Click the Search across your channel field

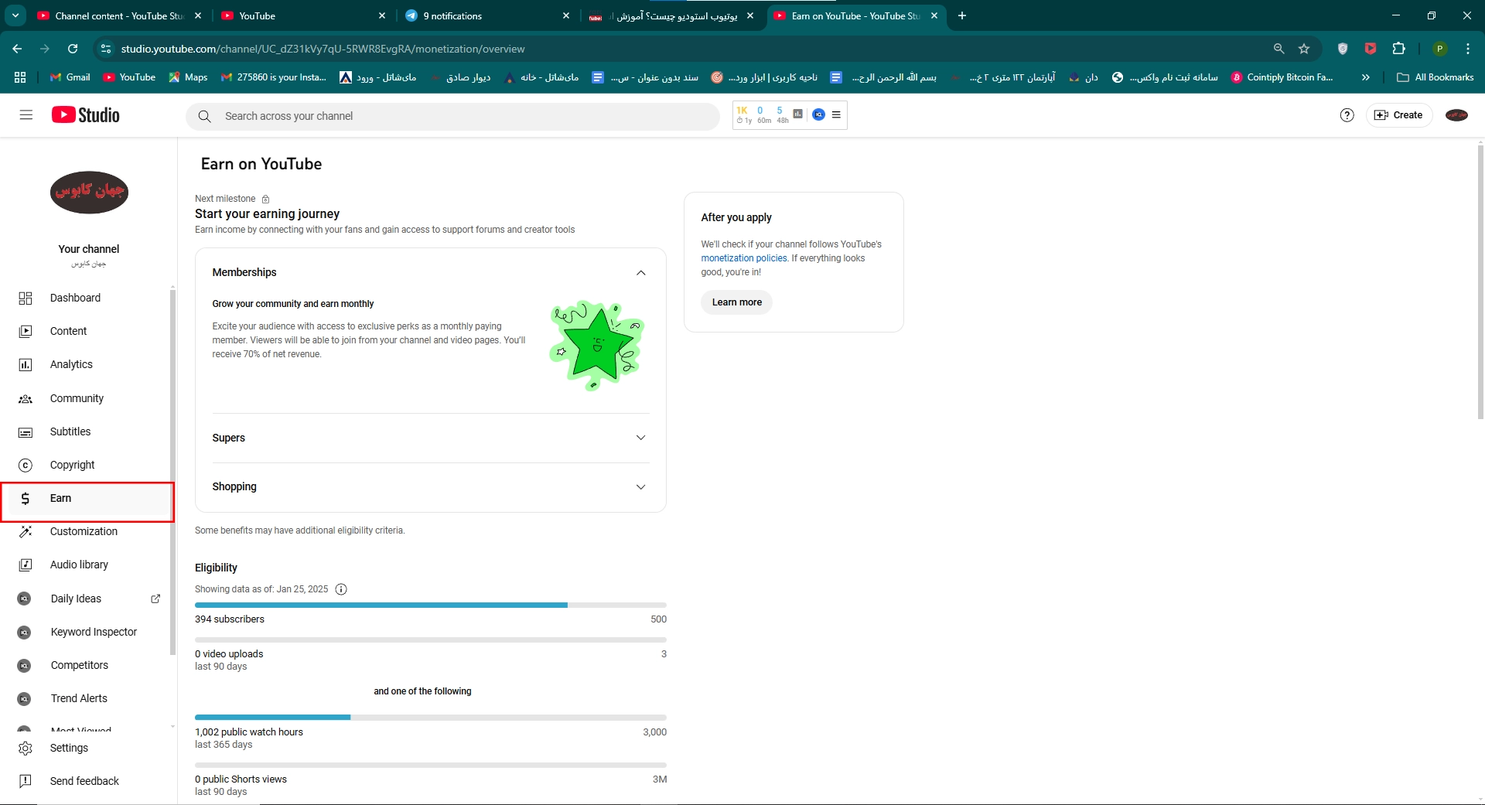[464, 116]
